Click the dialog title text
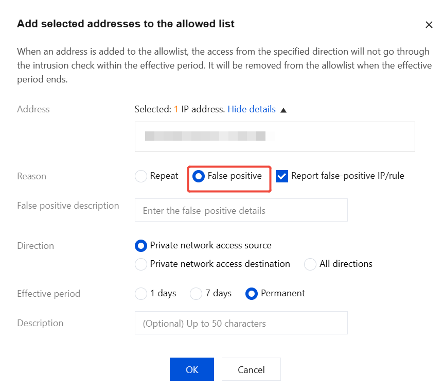This screenshot has width=444, height=388. pos(126,24)
